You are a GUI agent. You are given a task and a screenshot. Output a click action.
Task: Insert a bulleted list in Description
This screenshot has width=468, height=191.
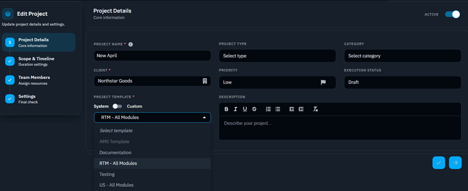click(x=278, y=109)
